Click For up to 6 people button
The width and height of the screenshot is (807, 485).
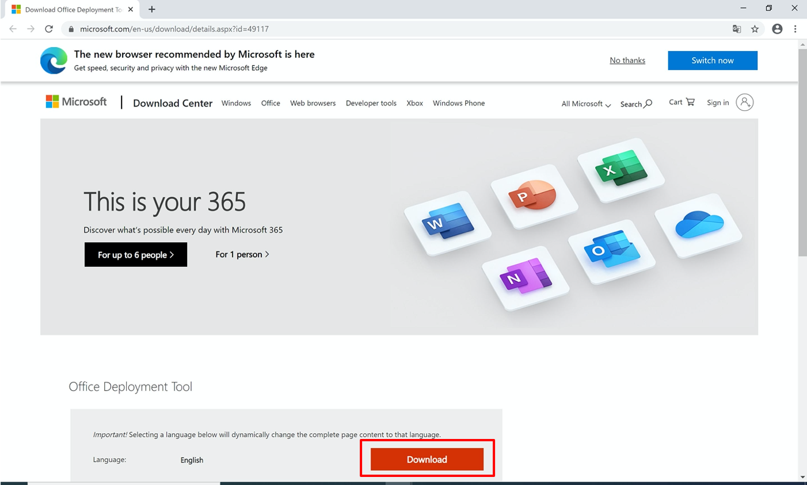(x=136, y=255)
